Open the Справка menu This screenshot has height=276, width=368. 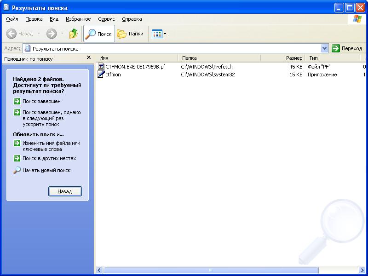pos(132,19)
